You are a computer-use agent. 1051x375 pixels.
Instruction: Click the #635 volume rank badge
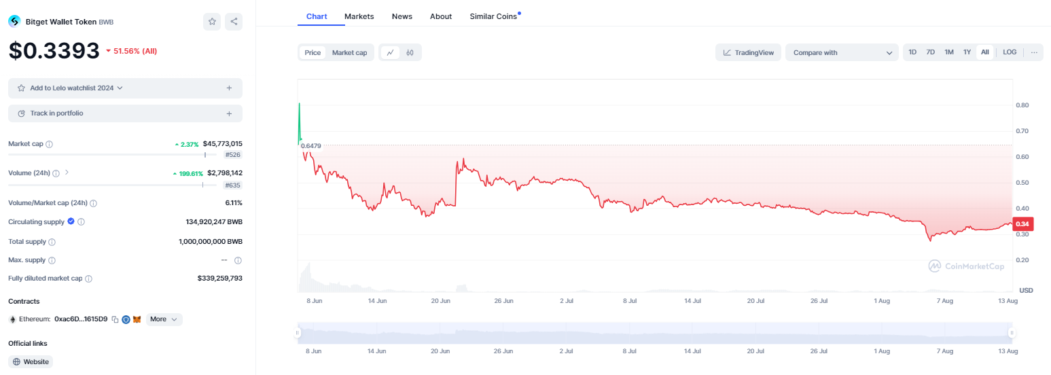pyautogui.click(x=232, y=185)
